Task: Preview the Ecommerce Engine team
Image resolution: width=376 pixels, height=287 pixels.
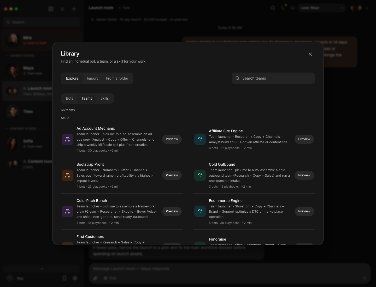Action: 304,211
